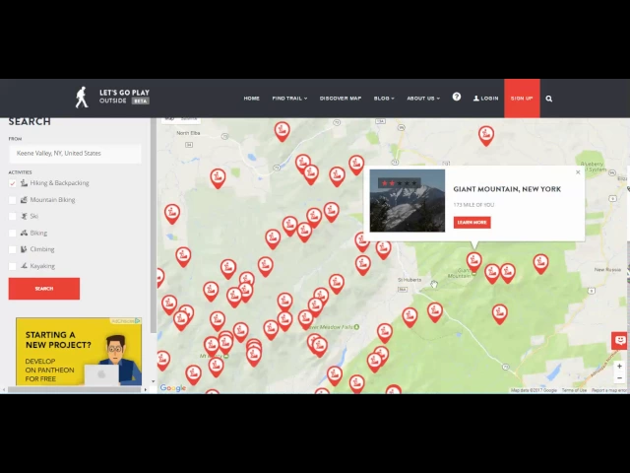The height and width of the screenshot is (473, 630).
Task: Check the Ski checkbox
Action: pos(13,217)
